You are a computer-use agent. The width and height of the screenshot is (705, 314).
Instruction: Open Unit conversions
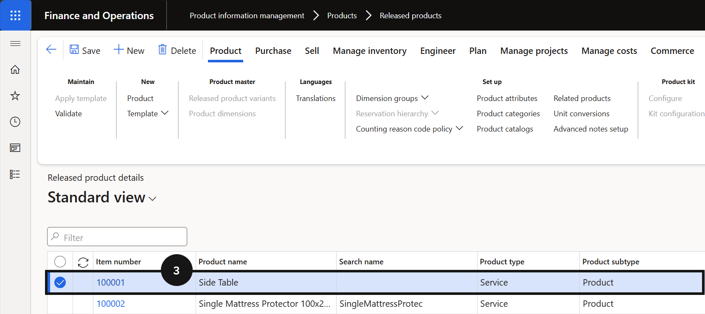click(x=581, y=113)
